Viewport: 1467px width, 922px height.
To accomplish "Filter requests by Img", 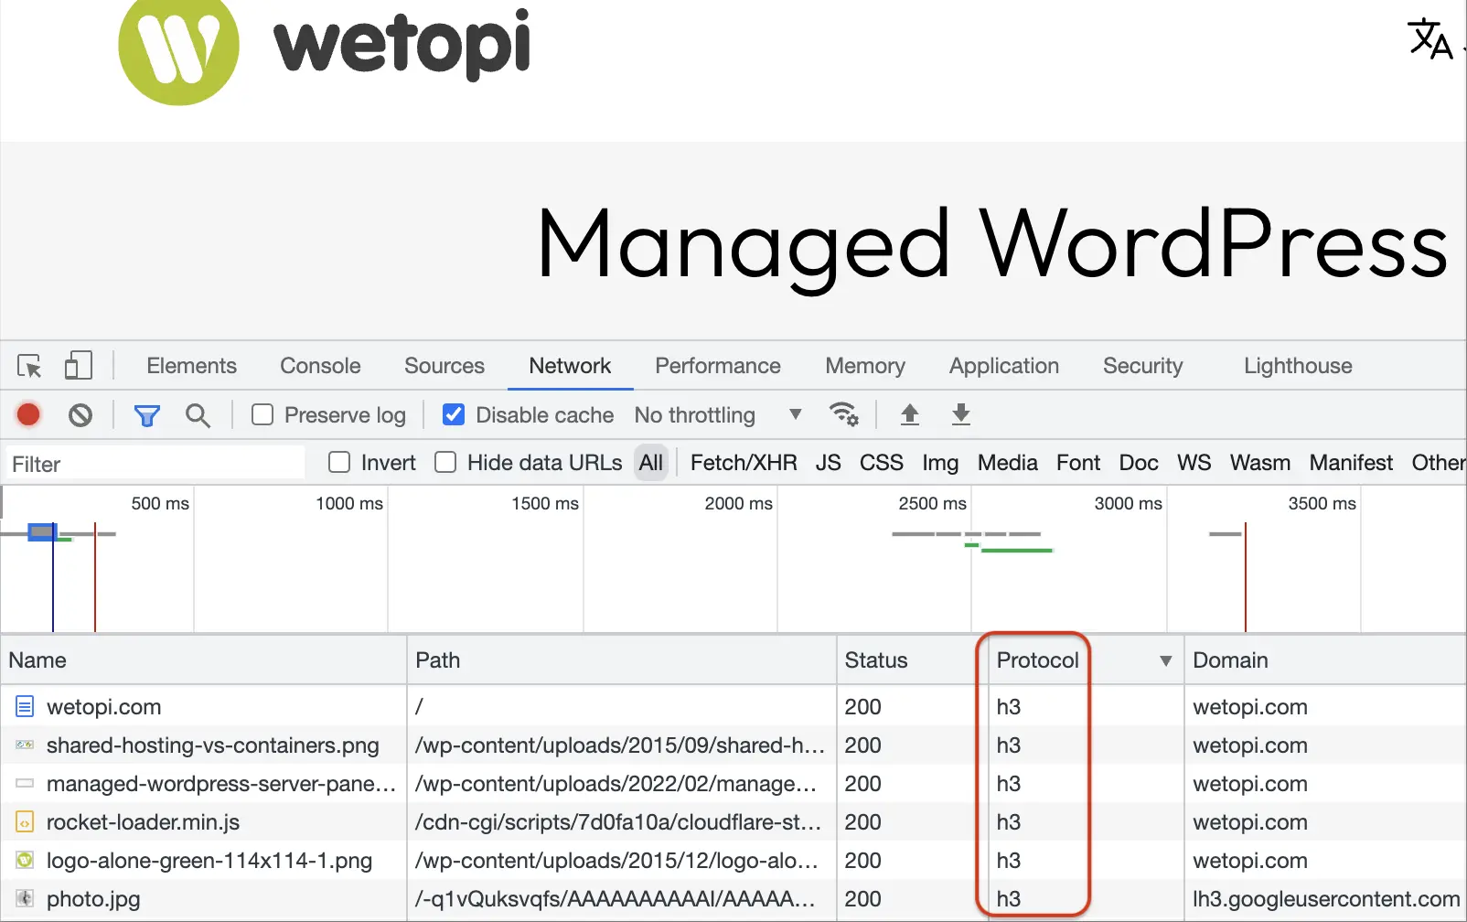I will click(940, 463).
